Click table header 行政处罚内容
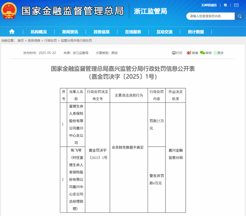The width and height of the screenshot is (246, 216). click(157, 95)
